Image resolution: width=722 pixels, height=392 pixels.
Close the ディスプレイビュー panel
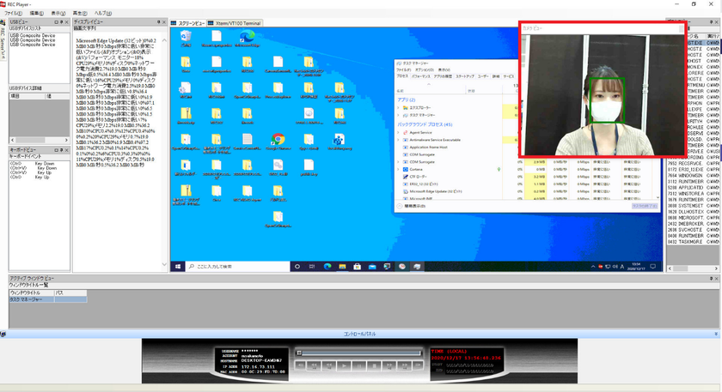(x=164, y=22)
